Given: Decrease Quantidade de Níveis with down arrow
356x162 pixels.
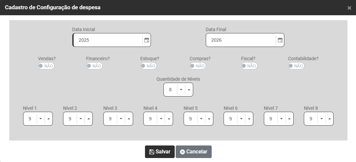Looking at the screenshot, I should click(181, 90).
